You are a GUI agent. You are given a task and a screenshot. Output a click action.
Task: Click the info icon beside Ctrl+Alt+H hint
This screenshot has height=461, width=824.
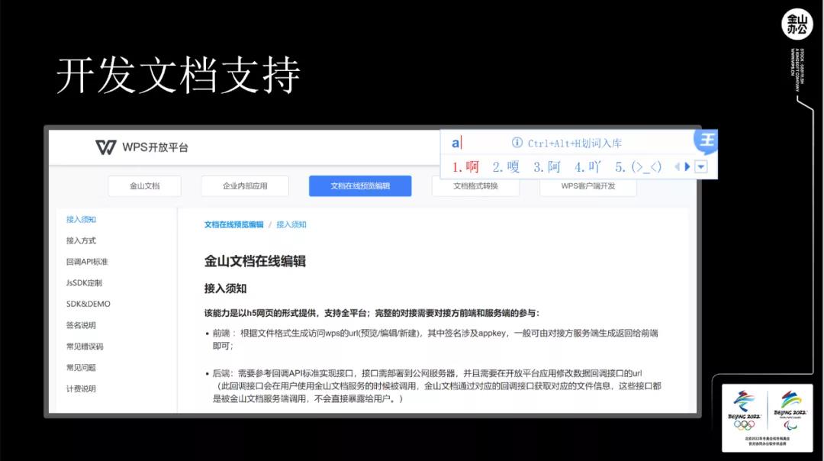tap(517, 143)
